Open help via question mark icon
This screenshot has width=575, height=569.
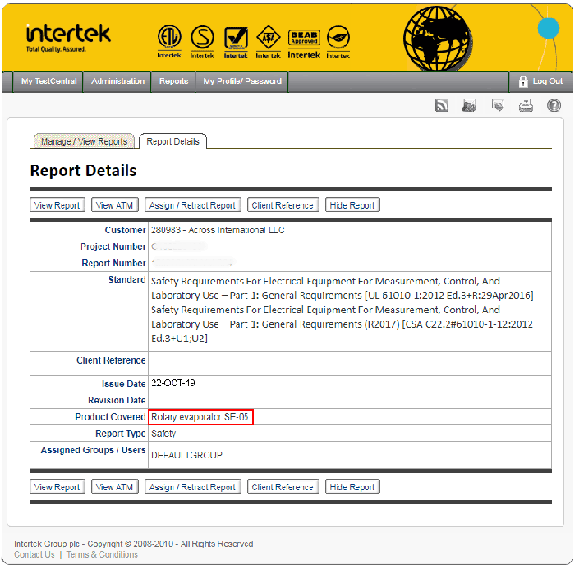[554, 105]
